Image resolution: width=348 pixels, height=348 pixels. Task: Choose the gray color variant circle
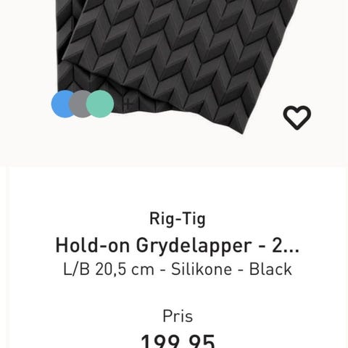[x=80, y=104]
